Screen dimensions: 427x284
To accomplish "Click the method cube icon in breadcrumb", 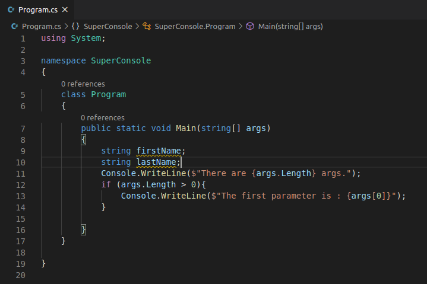I will click(x=250, y=26).
